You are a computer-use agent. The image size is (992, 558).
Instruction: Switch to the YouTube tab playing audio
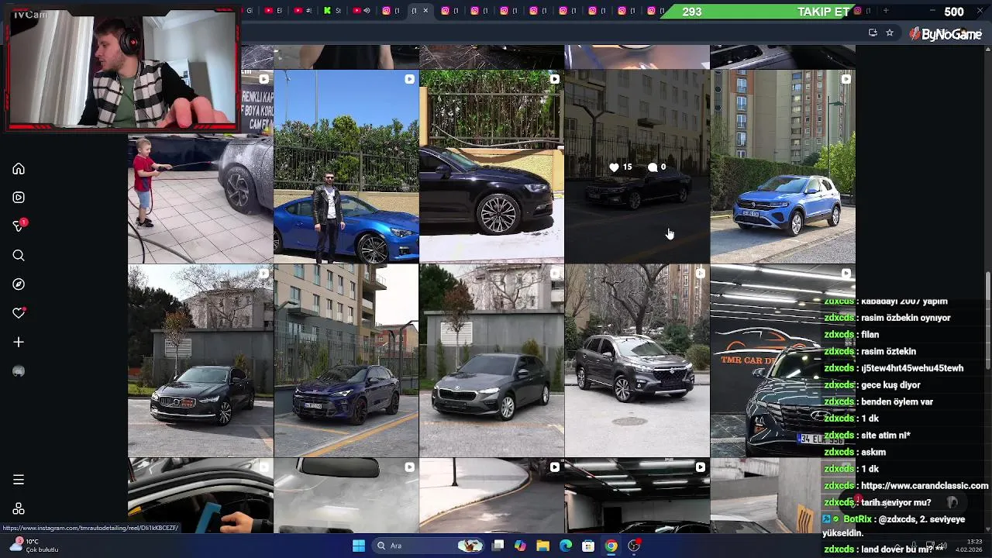point(361,11)
